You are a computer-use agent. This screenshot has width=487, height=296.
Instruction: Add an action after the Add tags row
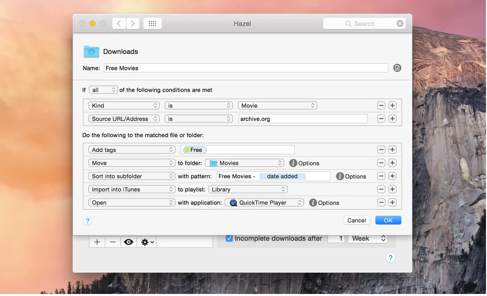coord(392,150)
